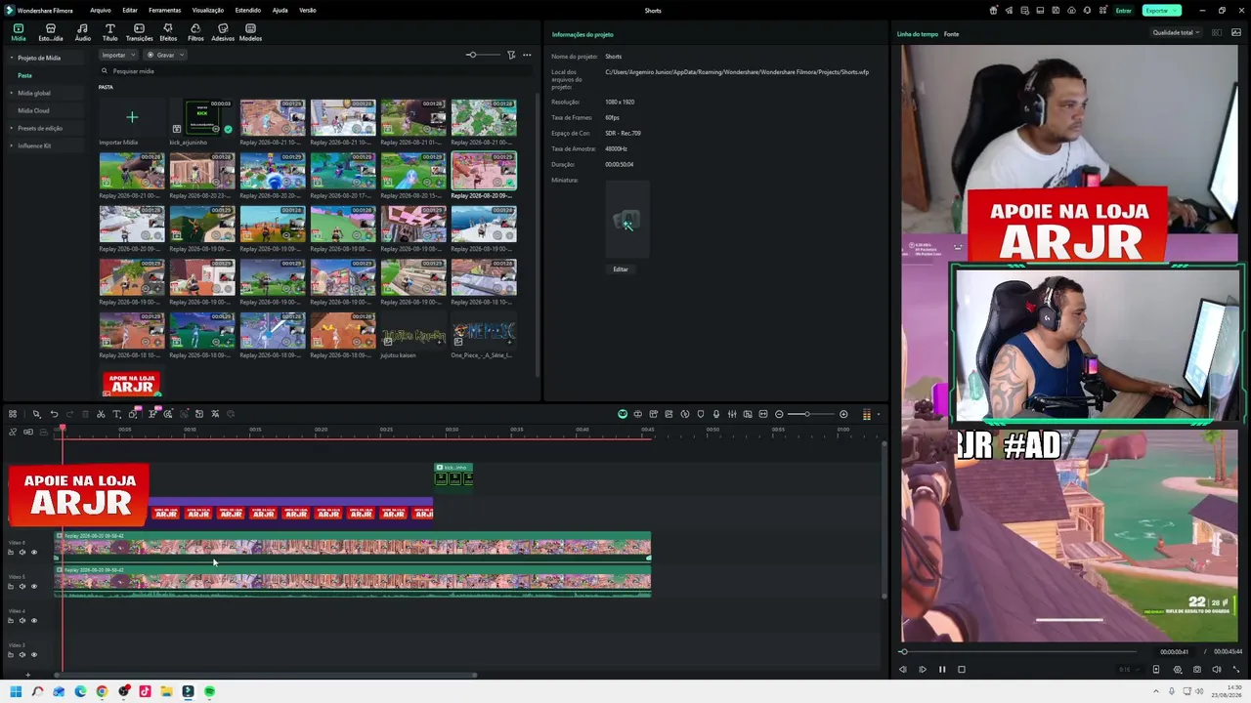The width and height of the screenshot is (1251, 703).
Task: Select Mídia Cloud in the sidebar
Action: [33, 110]
